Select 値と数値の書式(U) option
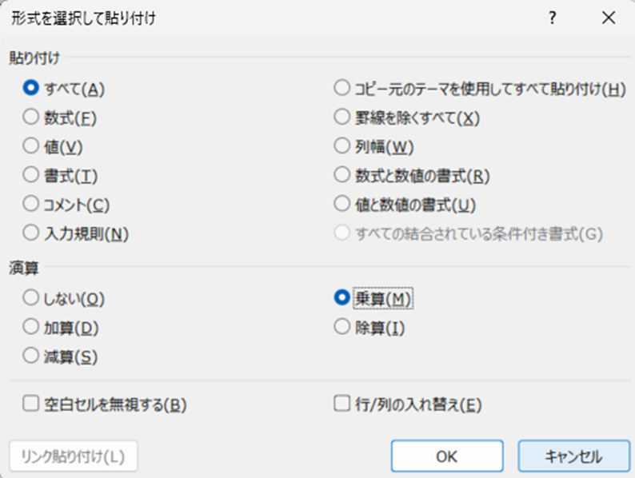Viewport: 635px width, 478px height. (342, 204)
